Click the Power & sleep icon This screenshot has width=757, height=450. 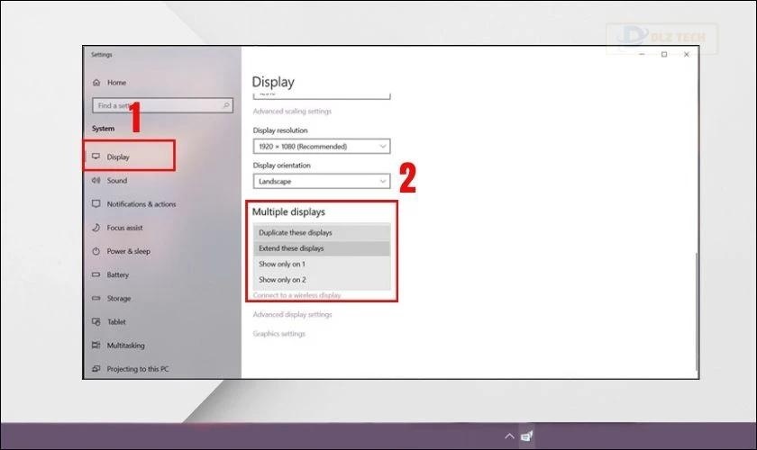pos(96,251)
